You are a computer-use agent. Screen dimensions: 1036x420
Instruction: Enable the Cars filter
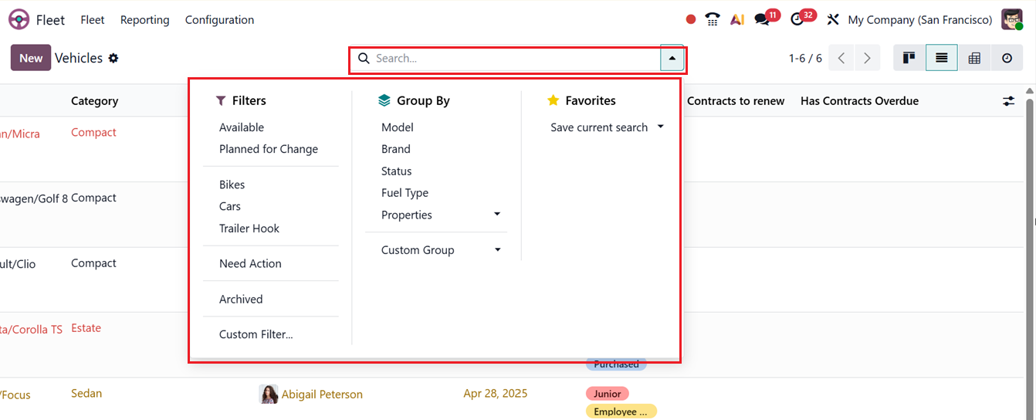(230, 206)
